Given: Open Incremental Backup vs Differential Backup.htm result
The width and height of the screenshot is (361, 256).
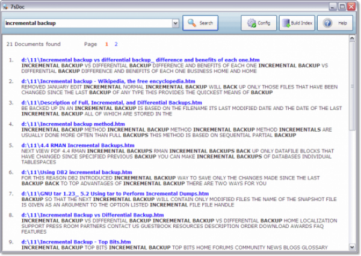Looking at the screenshot, I should pos(93,215).
